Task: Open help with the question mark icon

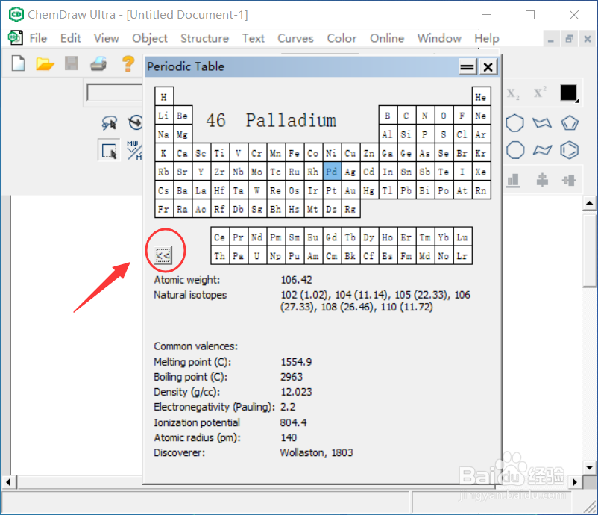Action: (128, 63)
